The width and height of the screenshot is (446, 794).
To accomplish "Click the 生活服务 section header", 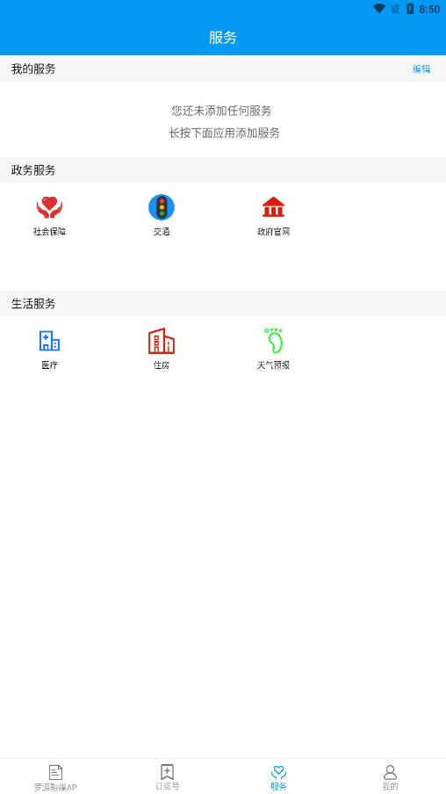I will pos(223,303).
